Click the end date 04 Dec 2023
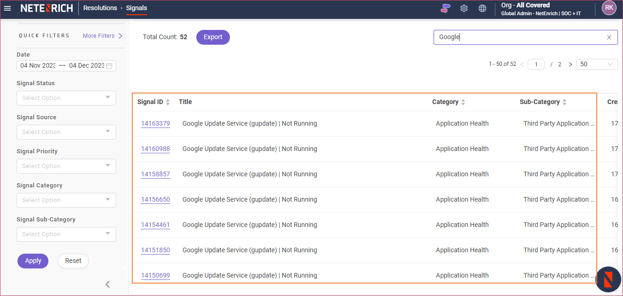The width and height of the screenshot is (623, 296). coord(87,66)
